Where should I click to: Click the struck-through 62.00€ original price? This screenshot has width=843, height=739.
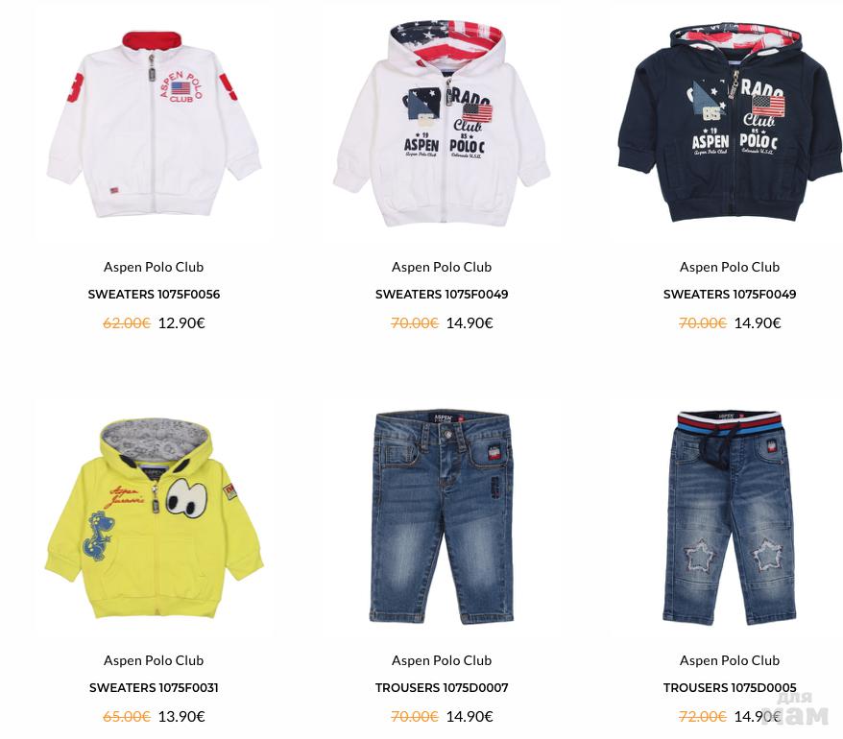127,323
